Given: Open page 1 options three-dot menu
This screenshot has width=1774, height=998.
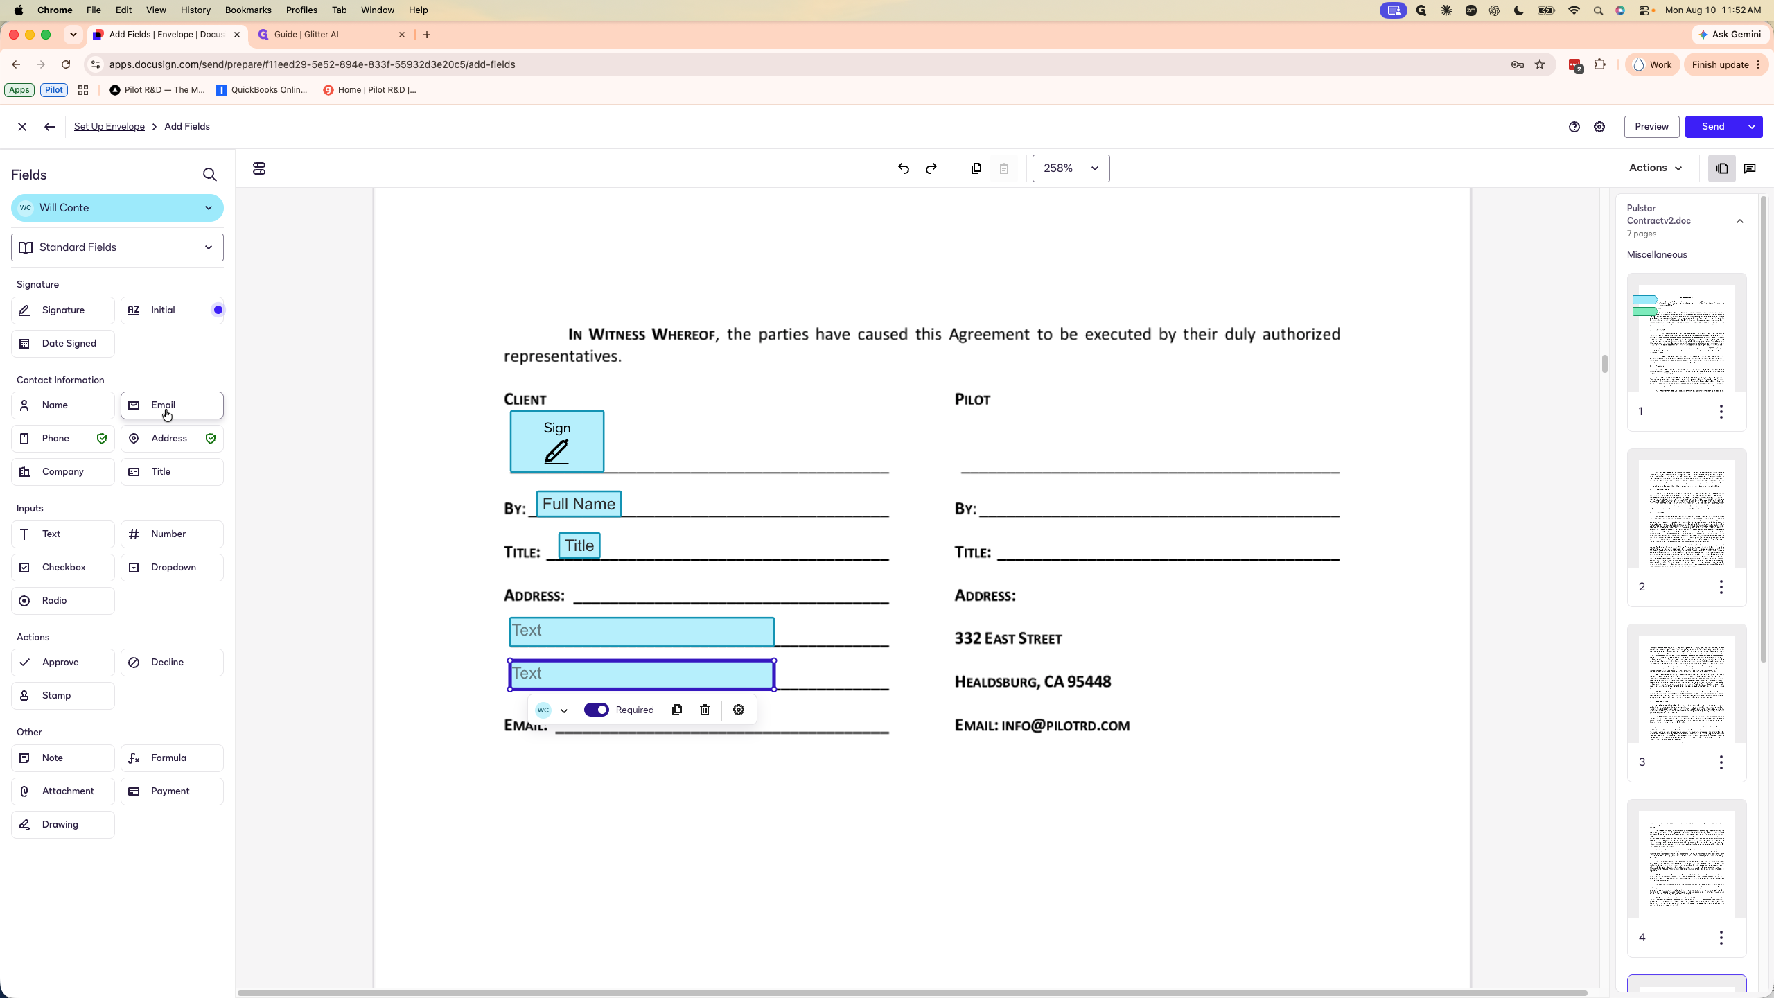Looking at the screenshot, I should tap(1721, 412).
